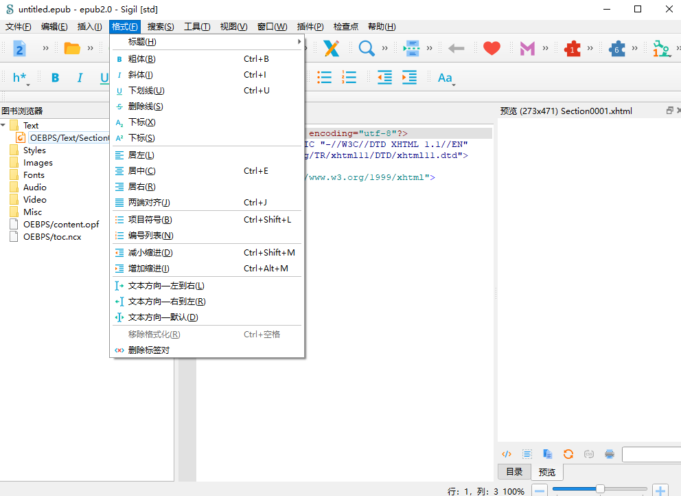The width and height of the screenshot is (681, 496).
Task: Toggle italic formatting in the toolbar
Action: coord(80,78)
